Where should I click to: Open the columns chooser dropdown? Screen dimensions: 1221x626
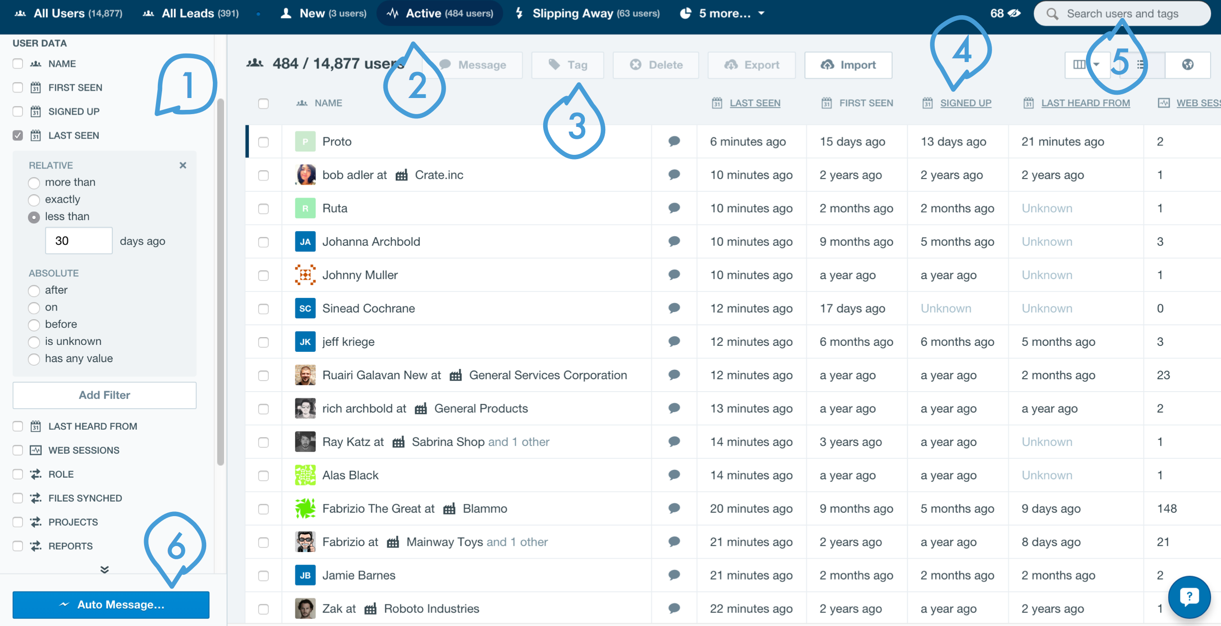pos(1087,65)
